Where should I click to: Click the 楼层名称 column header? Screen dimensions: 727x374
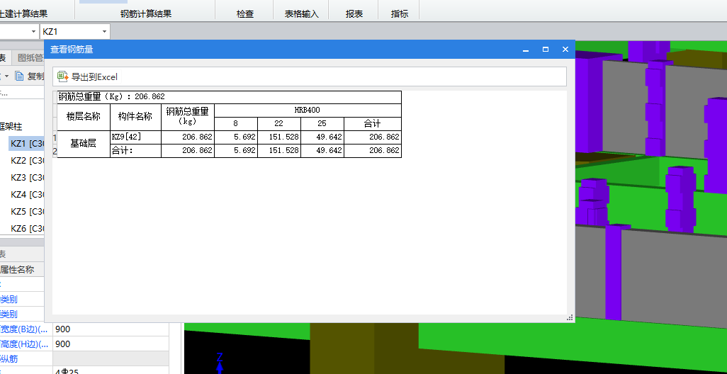84,117
